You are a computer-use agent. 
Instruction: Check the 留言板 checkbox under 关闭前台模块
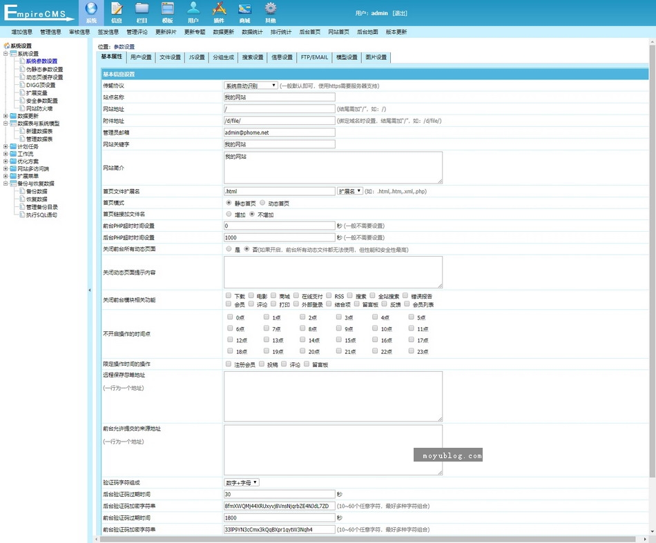pos(357,304)
